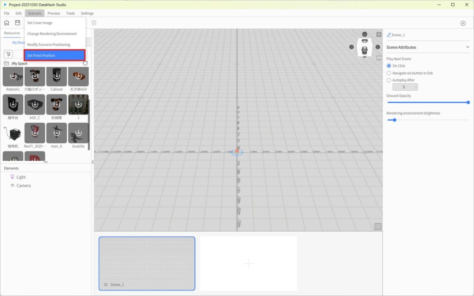Click the down arrow above the view cube
This screenshot has height=296, width=474.
click(x=365, y=34)
